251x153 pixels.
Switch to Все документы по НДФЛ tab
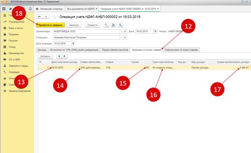pyautogui.click(x=81, y=9)
